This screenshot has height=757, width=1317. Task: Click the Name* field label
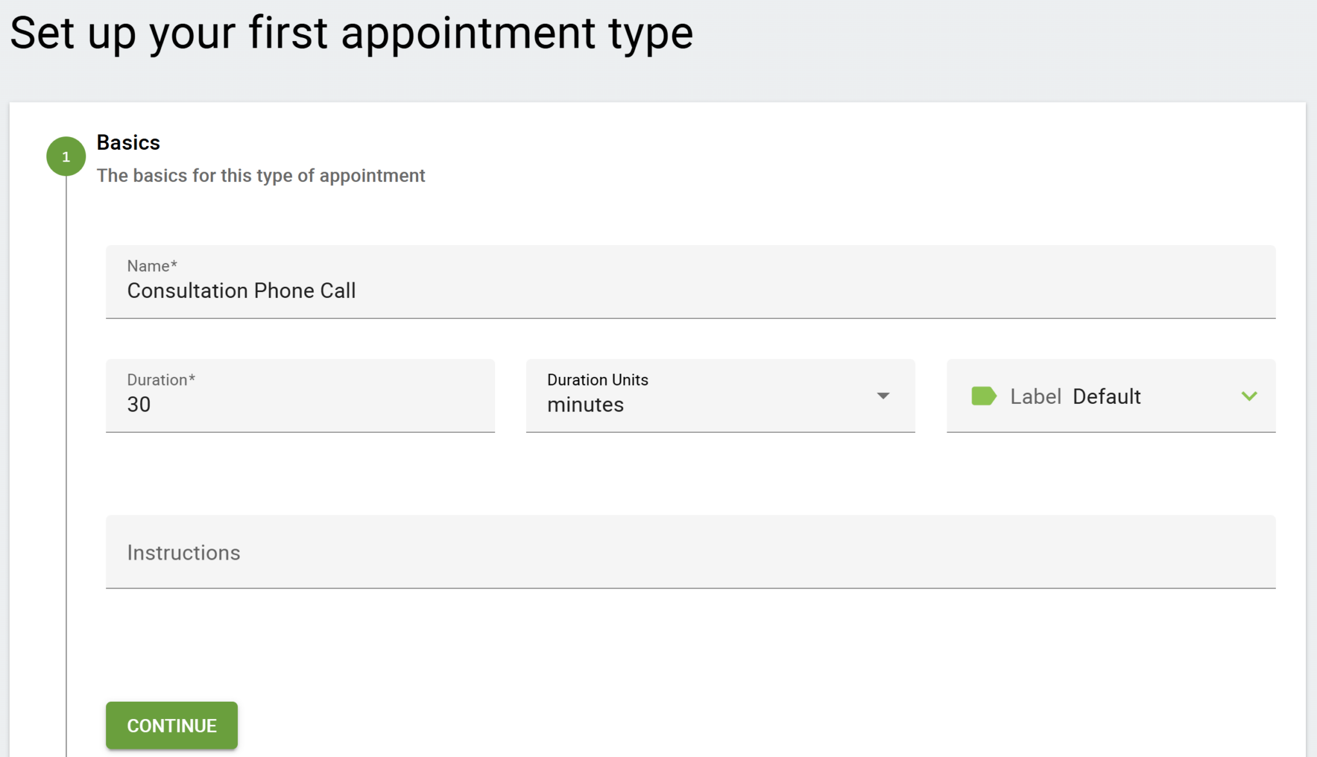click(152, 265)
